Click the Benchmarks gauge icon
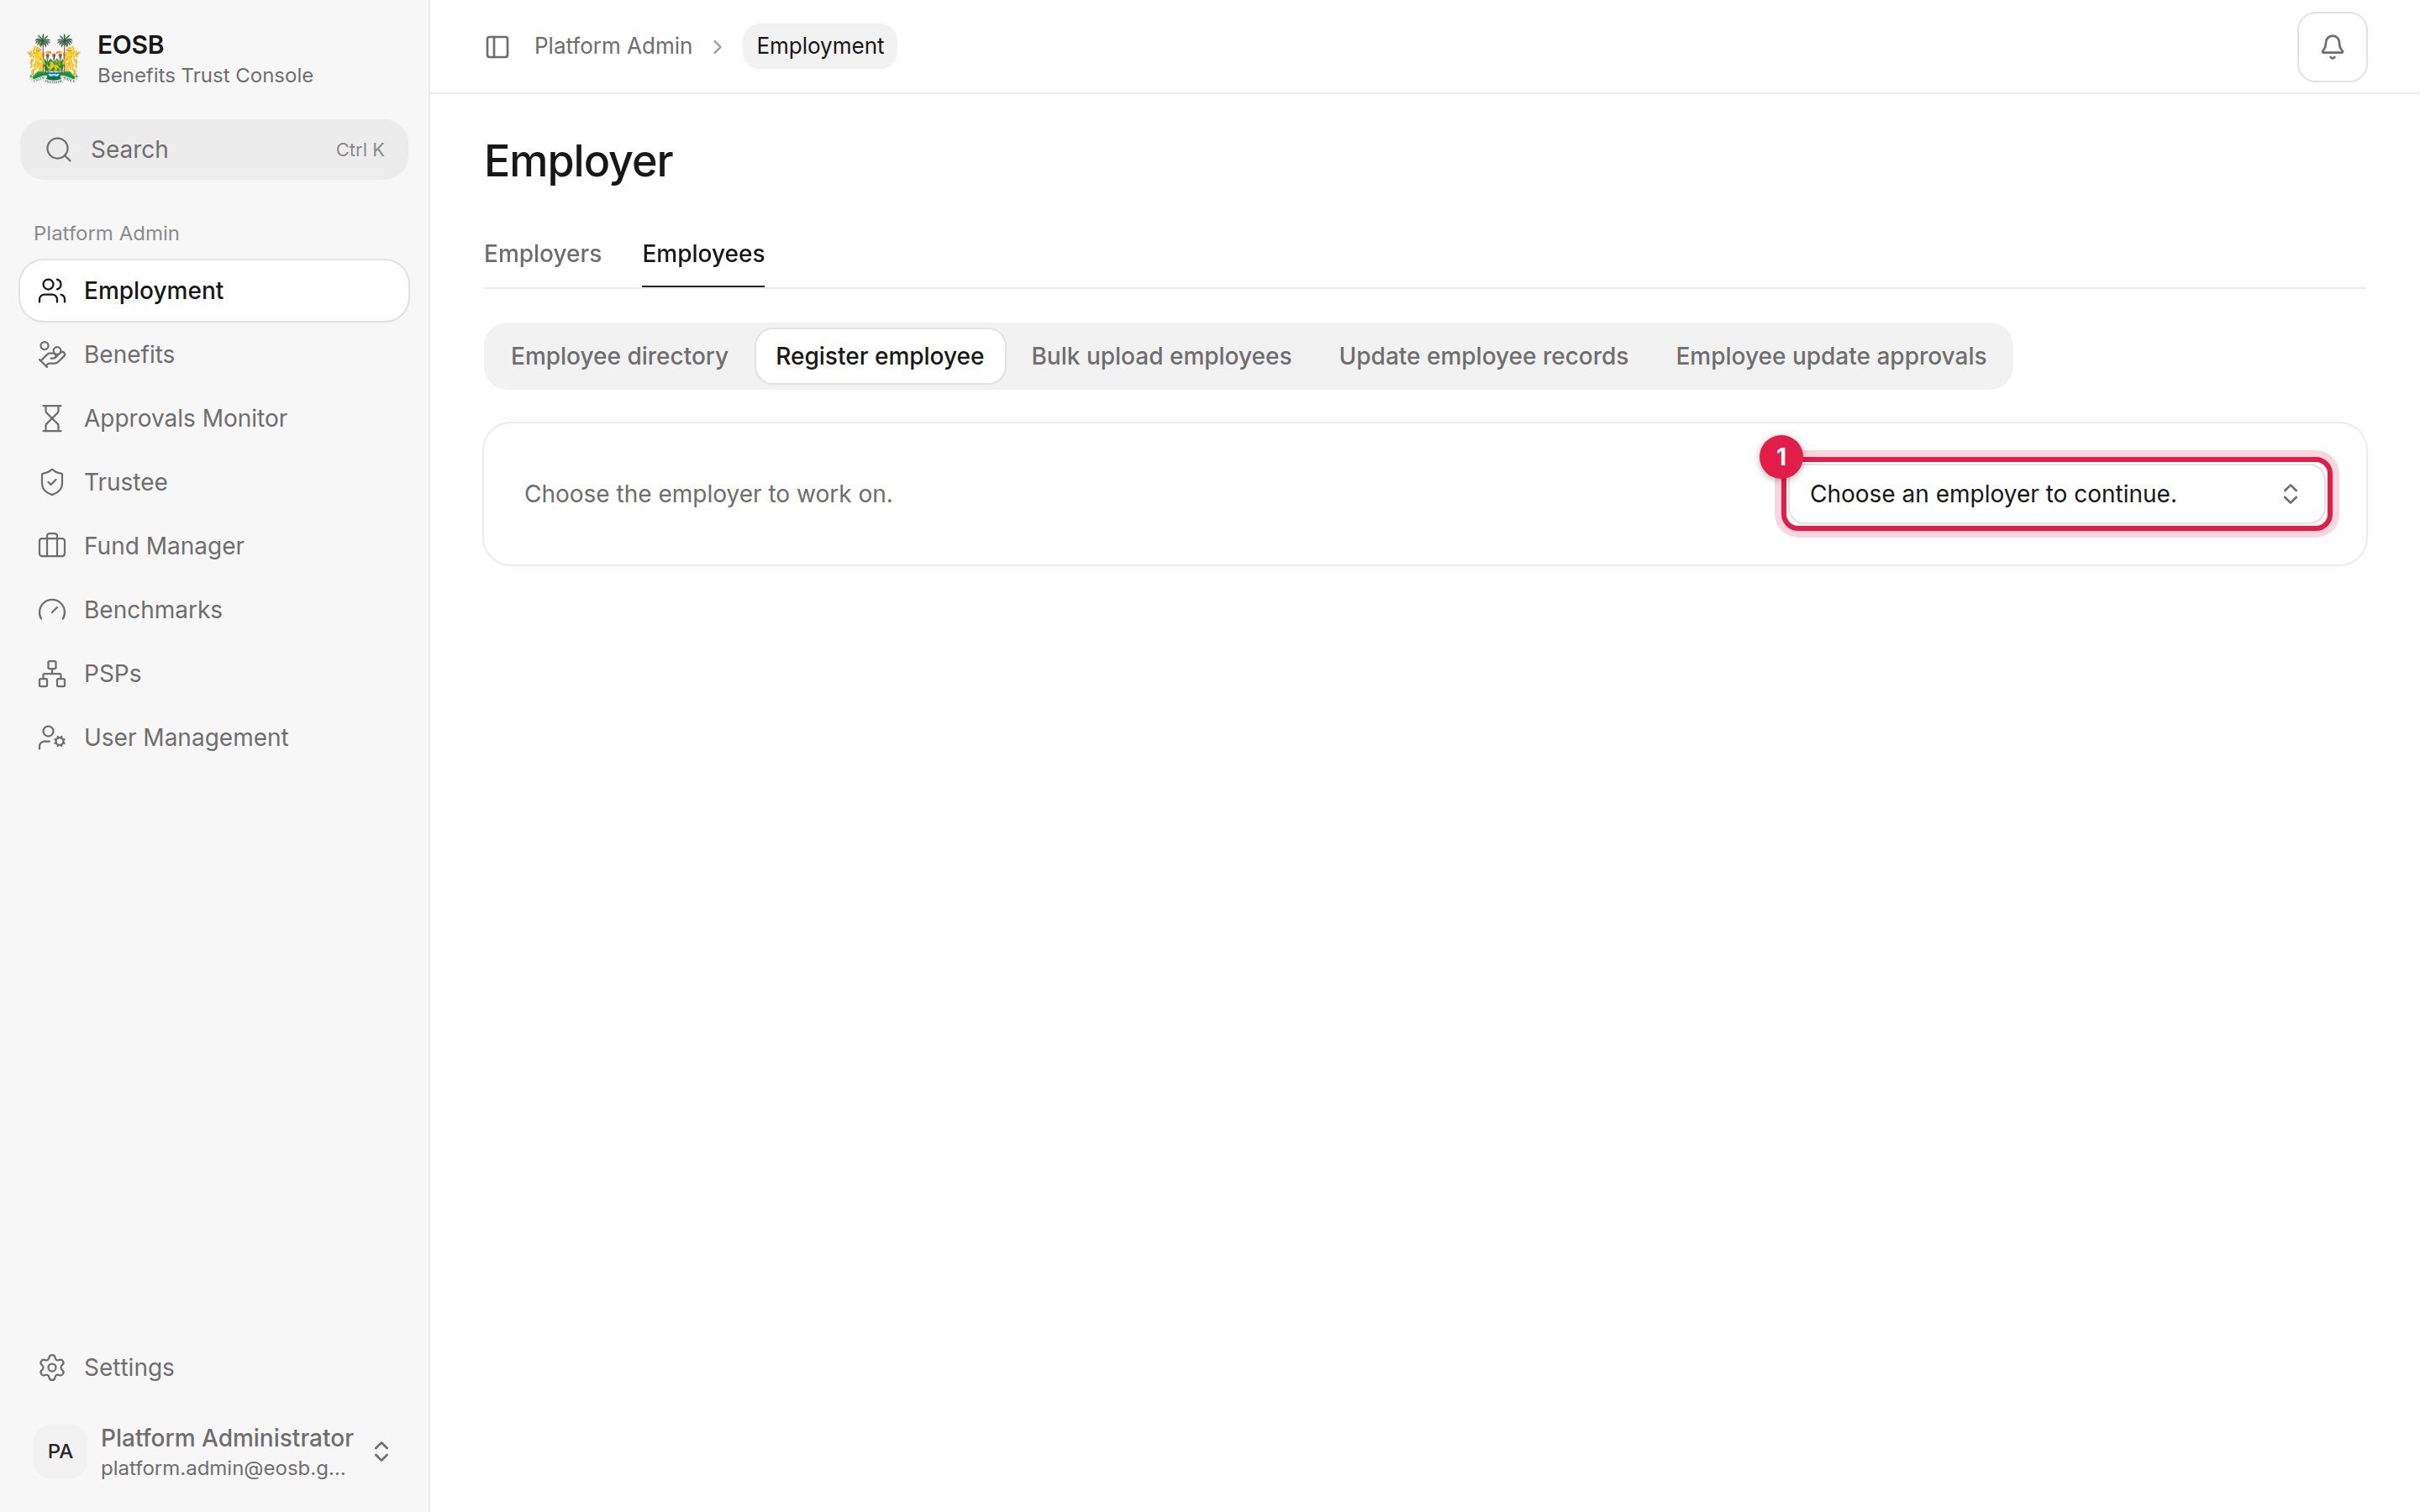 point(52,610)
